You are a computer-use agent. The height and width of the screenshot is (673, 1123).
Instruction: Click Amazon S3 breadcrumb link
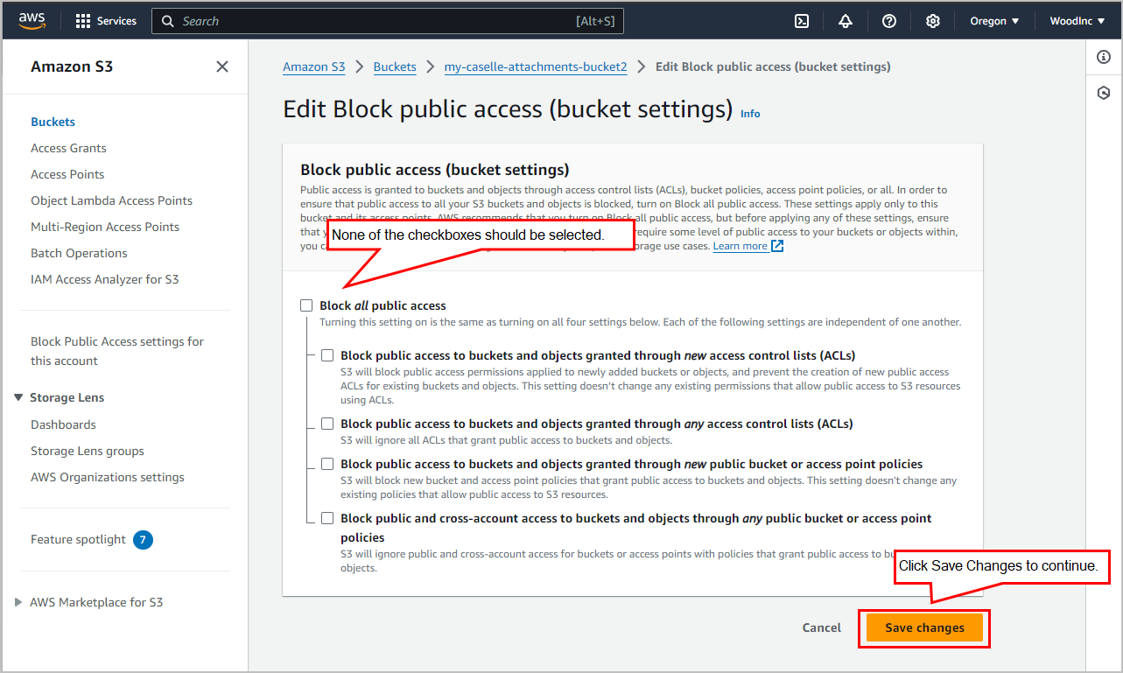[x=314, y=67]
